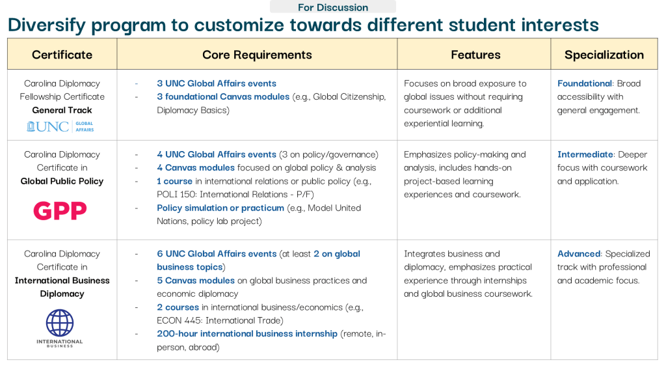
Task: Click the UNC Global Affairs logo
Action: 60,126
